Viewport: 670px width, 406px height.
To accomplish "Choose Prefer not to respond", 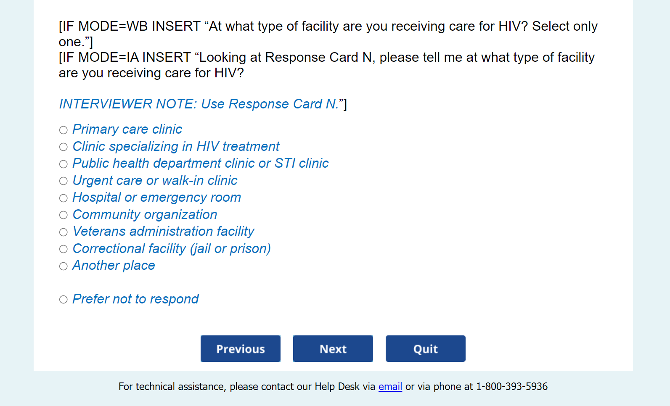I will 64,300.
